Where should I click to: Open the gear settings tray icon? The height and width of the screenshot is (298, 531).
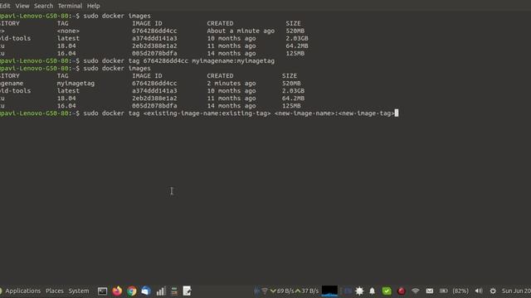tap(493, 291)
